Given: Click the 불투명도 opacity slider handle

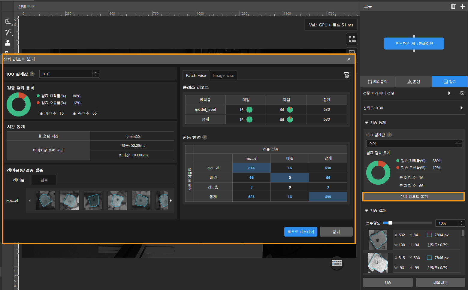Looking at the screenshot, I should pyautogui.click(x=390, y=223).
